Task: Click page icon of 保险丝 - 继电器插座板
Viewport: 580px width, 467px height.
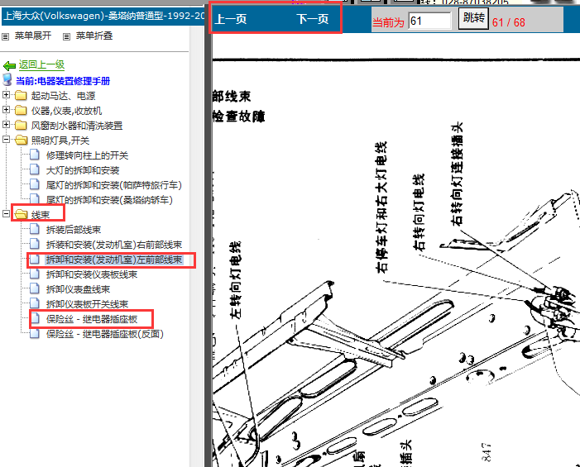Action: click(35, 317)
